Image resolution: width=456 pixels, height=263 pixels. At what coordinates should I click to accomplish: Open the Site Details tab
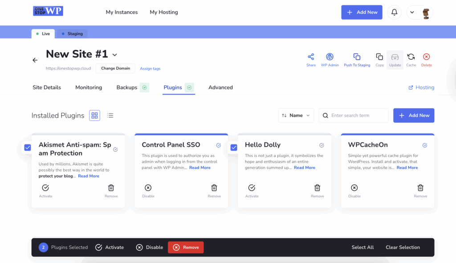click(x=46, y=87)
